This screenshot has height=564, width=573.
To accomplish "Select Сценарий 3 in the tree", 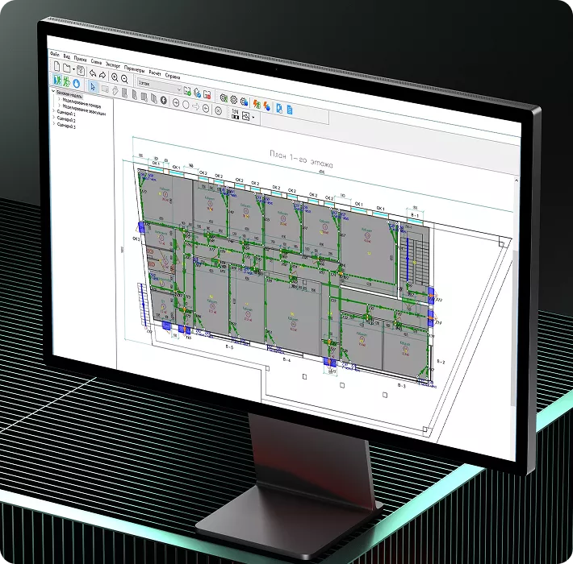I will tap(66, 126).
